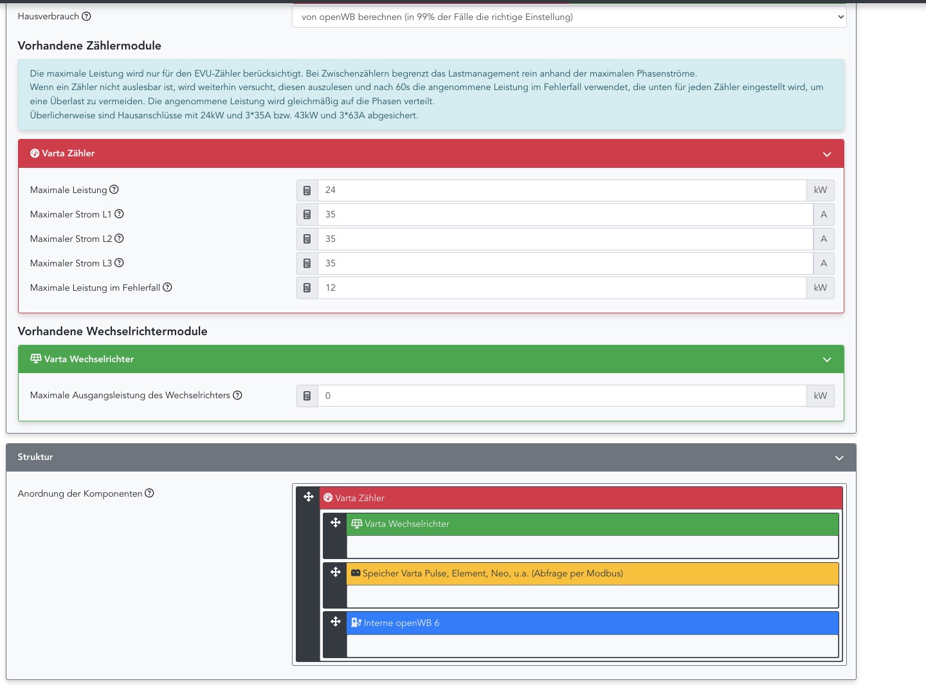
Task: Open the Hausverbrauch calculation dropdown
Action: tap(569, 17)
